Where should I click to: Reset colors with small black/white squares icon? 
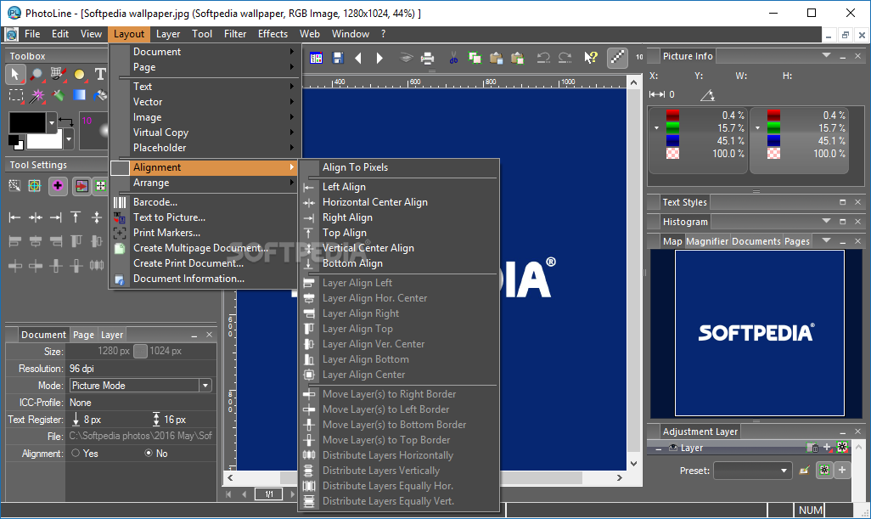coord(15,143)
